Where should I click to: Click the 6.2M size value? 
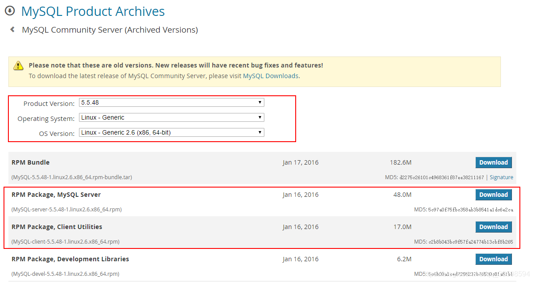(x=404, y=259)
